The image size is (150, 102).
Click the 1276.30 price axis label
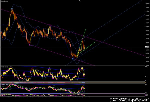pos(147,15)
